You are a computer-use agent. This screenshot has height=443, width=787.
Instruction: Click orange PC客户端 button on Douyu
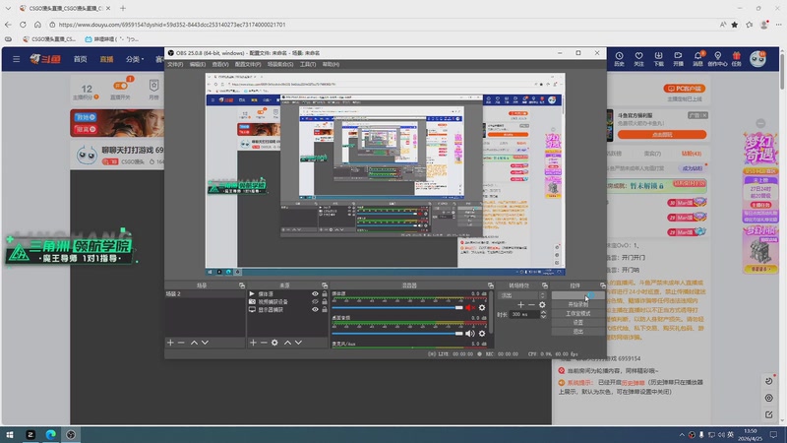(684, 89)
